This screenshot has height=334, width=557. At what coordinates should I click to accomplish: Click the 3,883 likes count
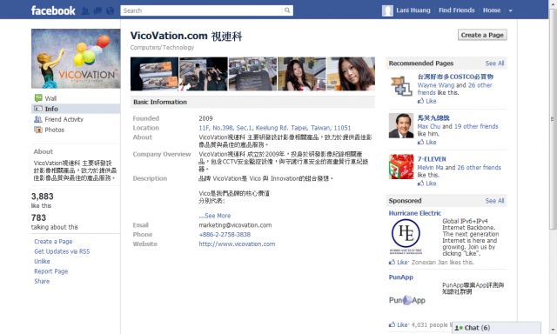pyautogui.click(x=43, y=197)
